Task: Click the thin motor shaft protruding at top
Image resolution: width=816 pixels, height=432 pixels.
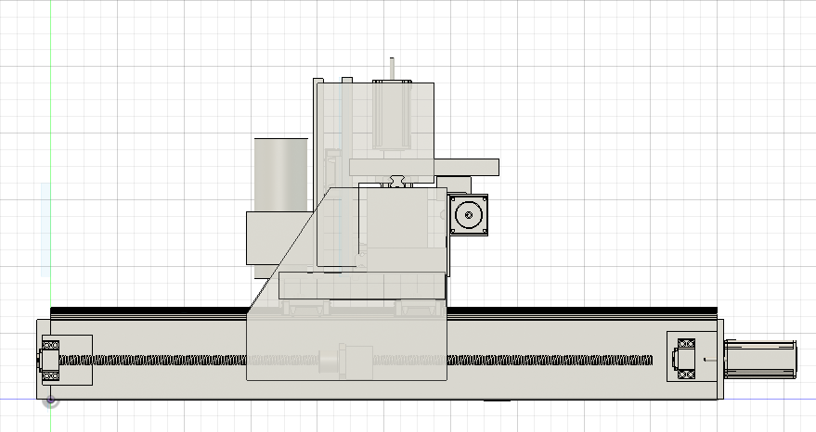Action: [x=393, y=70]
